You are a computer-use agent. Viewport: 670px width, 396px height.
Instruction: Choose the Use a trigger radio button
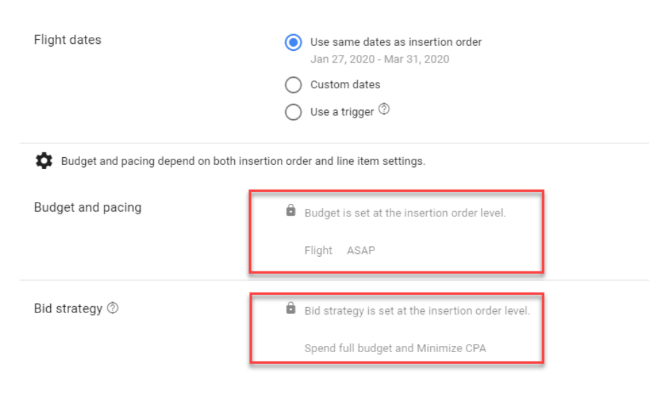[294, 112]
